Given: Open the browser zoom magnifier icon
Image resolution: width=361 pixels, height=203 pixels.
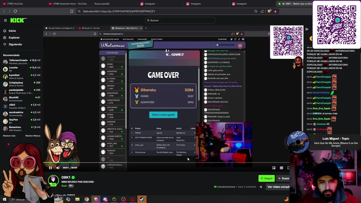Looking at the screenshot, I should (x=256, y=11).
